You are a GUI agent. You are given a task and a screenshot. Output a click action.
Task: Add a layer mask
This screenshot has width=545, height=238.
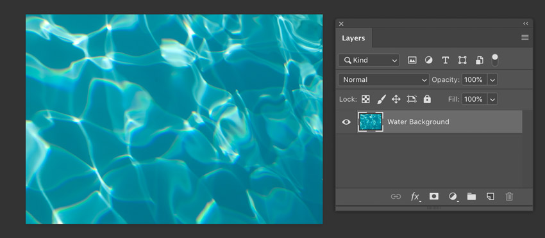434,196
